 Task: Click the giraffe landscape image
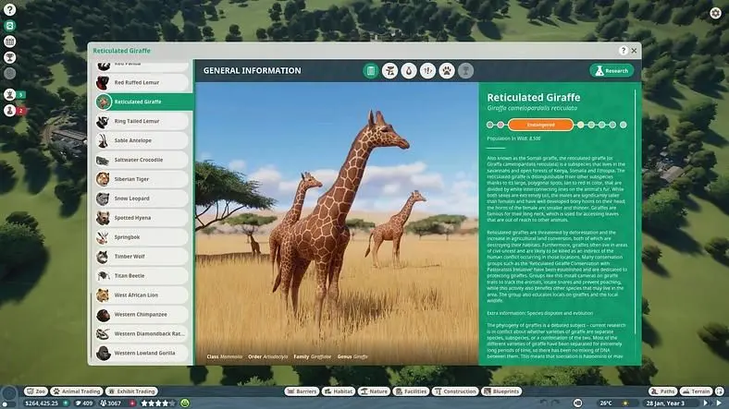pyautogui.click(x=337, y=224)
